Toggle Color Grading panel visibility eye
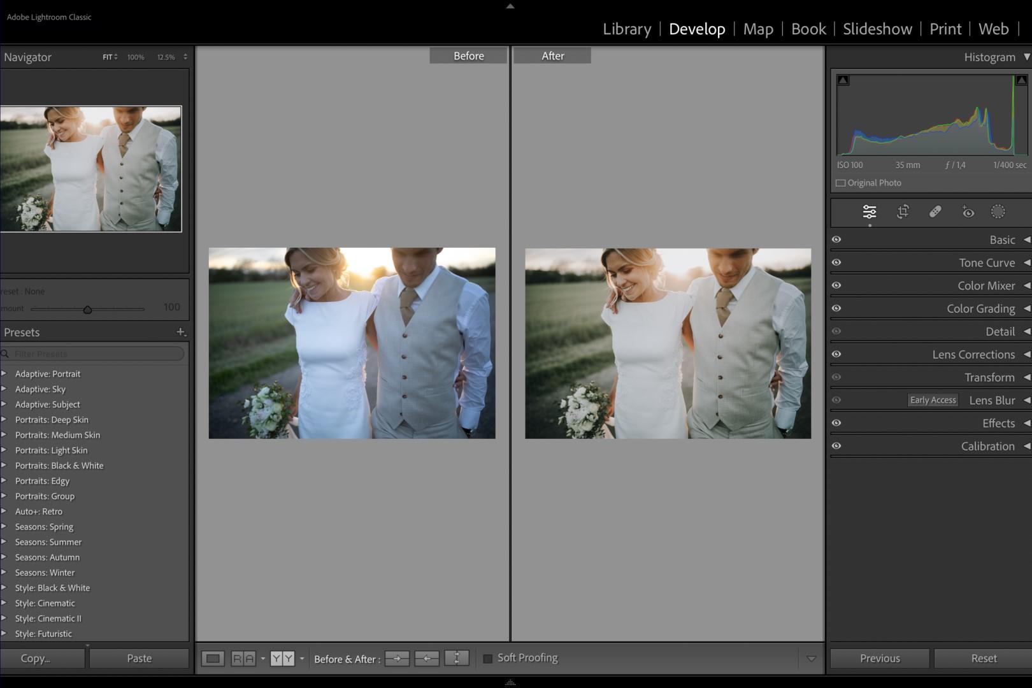 coord(836,308)
